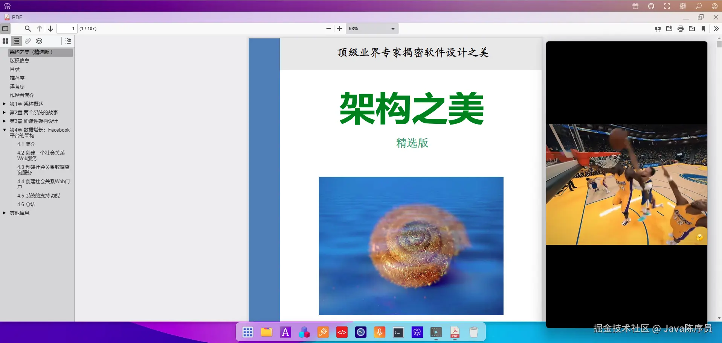Click the snail shell cover image
Viewport: 722px width, 343px height.
(411, 246)
